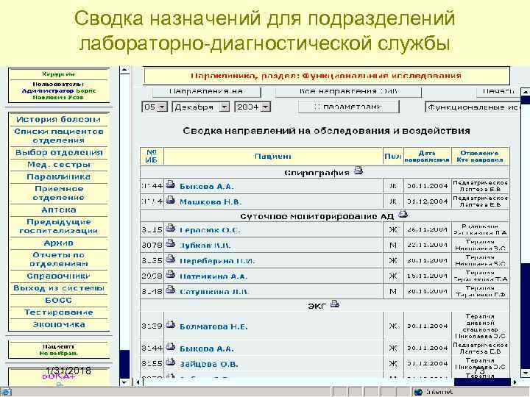
Task: Open patient Зайцева О.В. link
Action: [208, 364]
